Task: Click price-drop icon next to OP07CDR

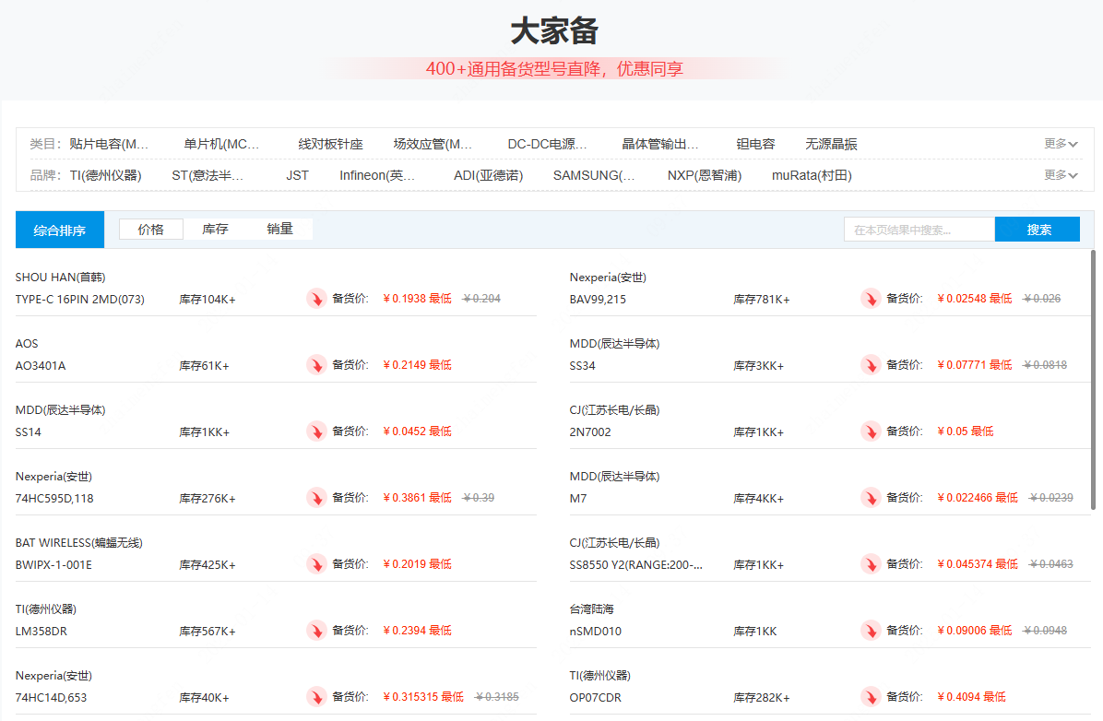Action: coord(871,697)
